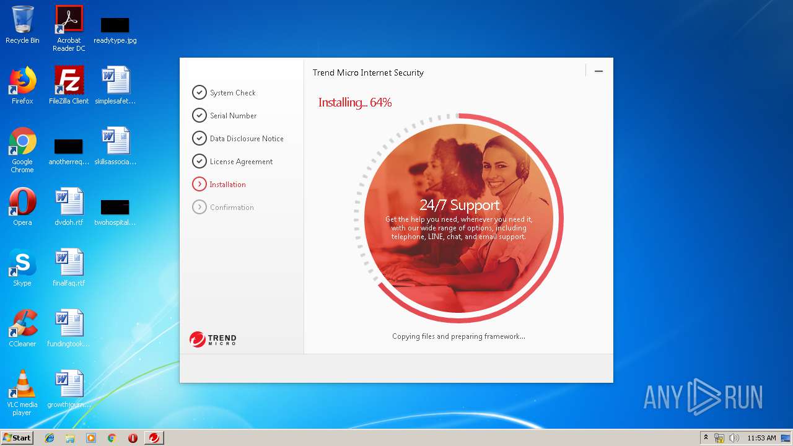Click the Trend Micro logo
This screenshot has width=793, height=446.
tap(213, 339)
